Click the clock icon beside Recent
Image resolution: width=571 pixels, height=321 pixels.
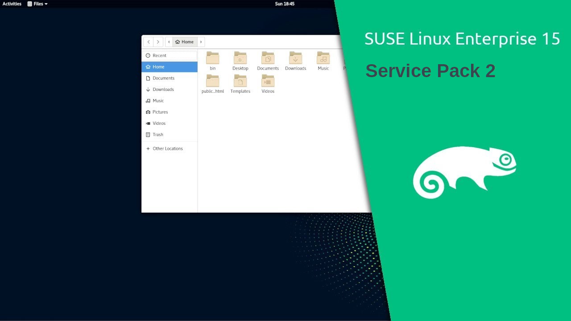coord(148,56)
